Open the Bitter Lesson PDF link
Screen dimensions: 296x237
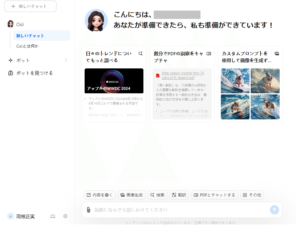(182, 75)
